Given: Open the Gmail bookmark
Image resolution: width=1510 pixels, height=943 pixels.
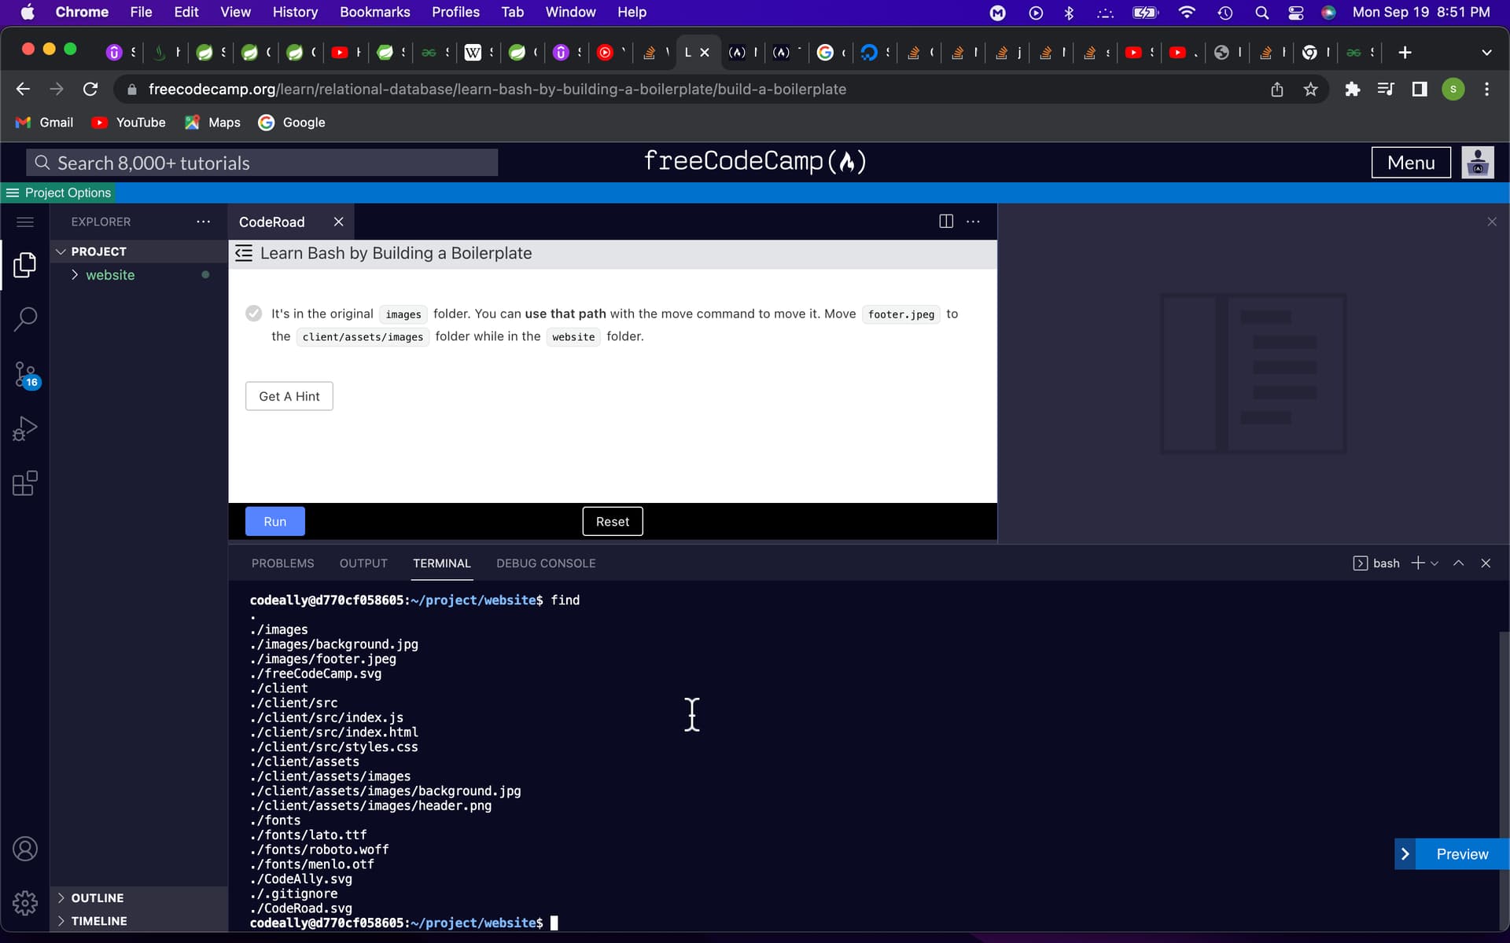Looking at the screenshot, I should pyautogui.click(x=45, y=123).
